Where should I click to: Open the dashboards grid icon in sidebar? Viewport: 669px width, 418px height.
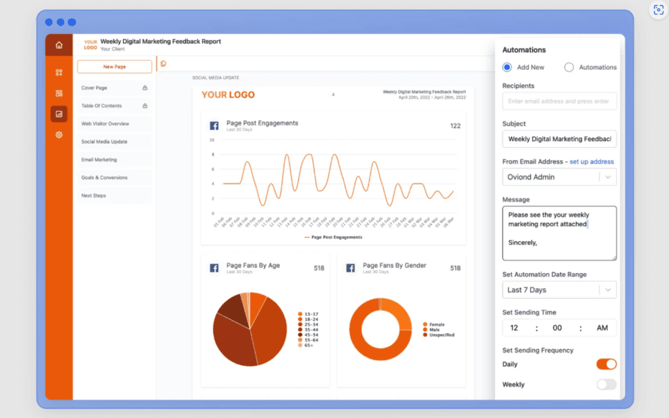coord(59,72)
